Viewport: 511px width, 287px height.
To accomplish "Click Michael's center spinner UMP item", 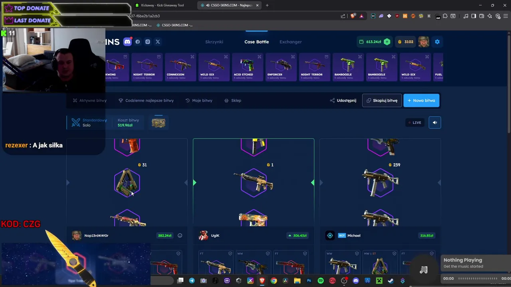I will click(x=380, y=183).
